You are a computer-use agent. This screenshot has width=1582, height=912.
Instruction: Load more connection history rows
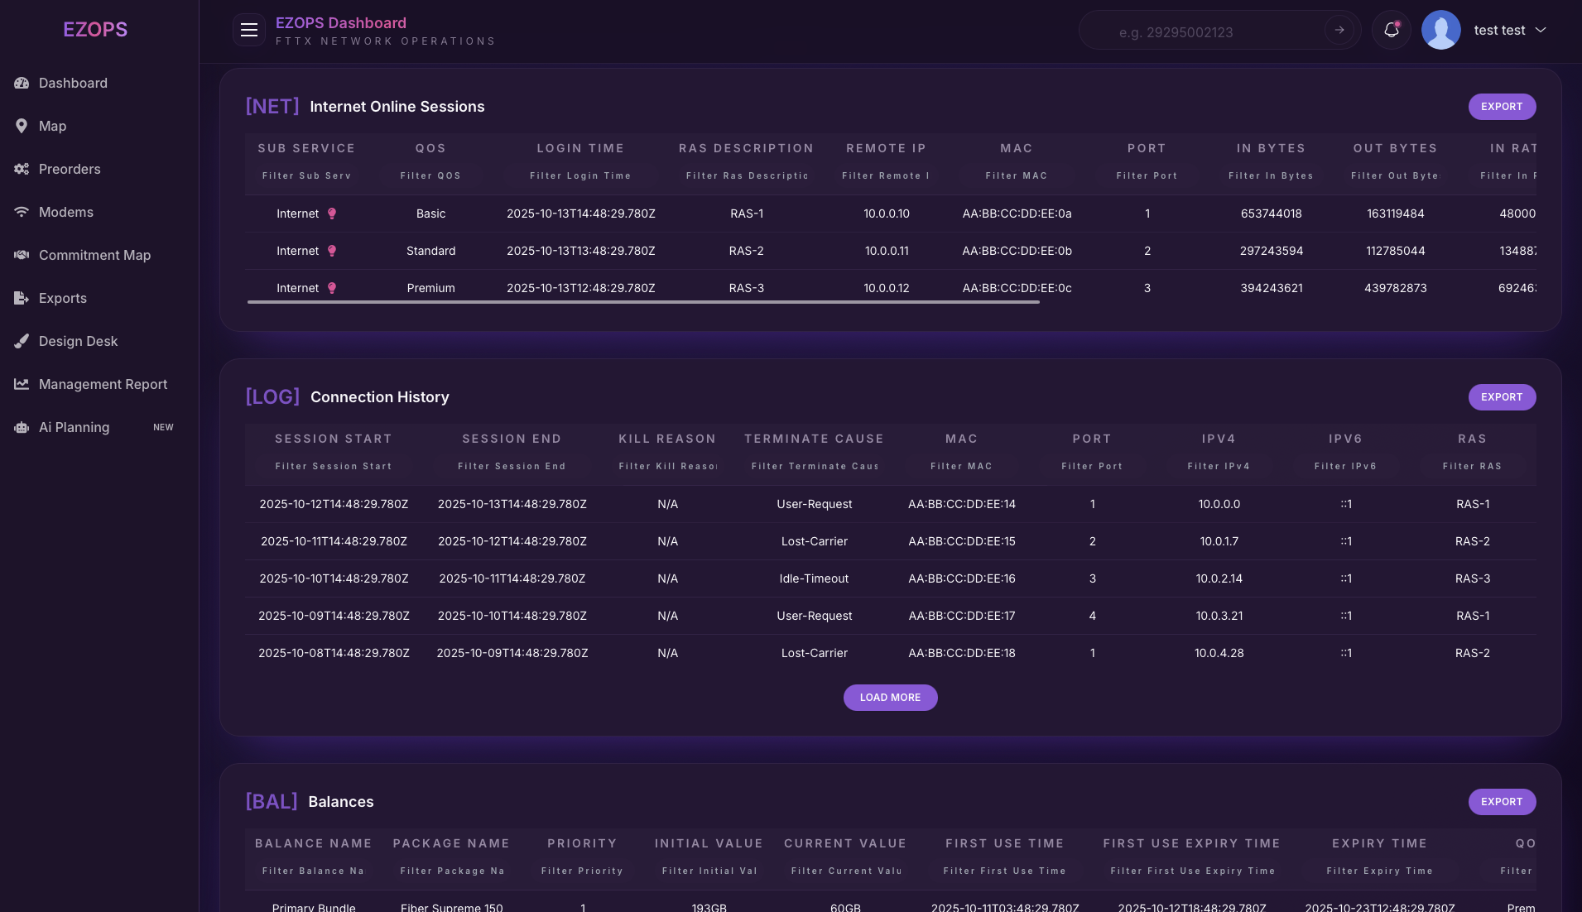890,698
